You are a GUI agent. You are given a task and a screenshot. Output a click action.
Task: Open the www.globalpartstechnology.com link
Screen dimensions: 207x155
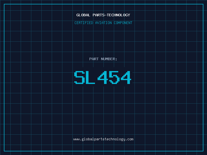(103, 139)
